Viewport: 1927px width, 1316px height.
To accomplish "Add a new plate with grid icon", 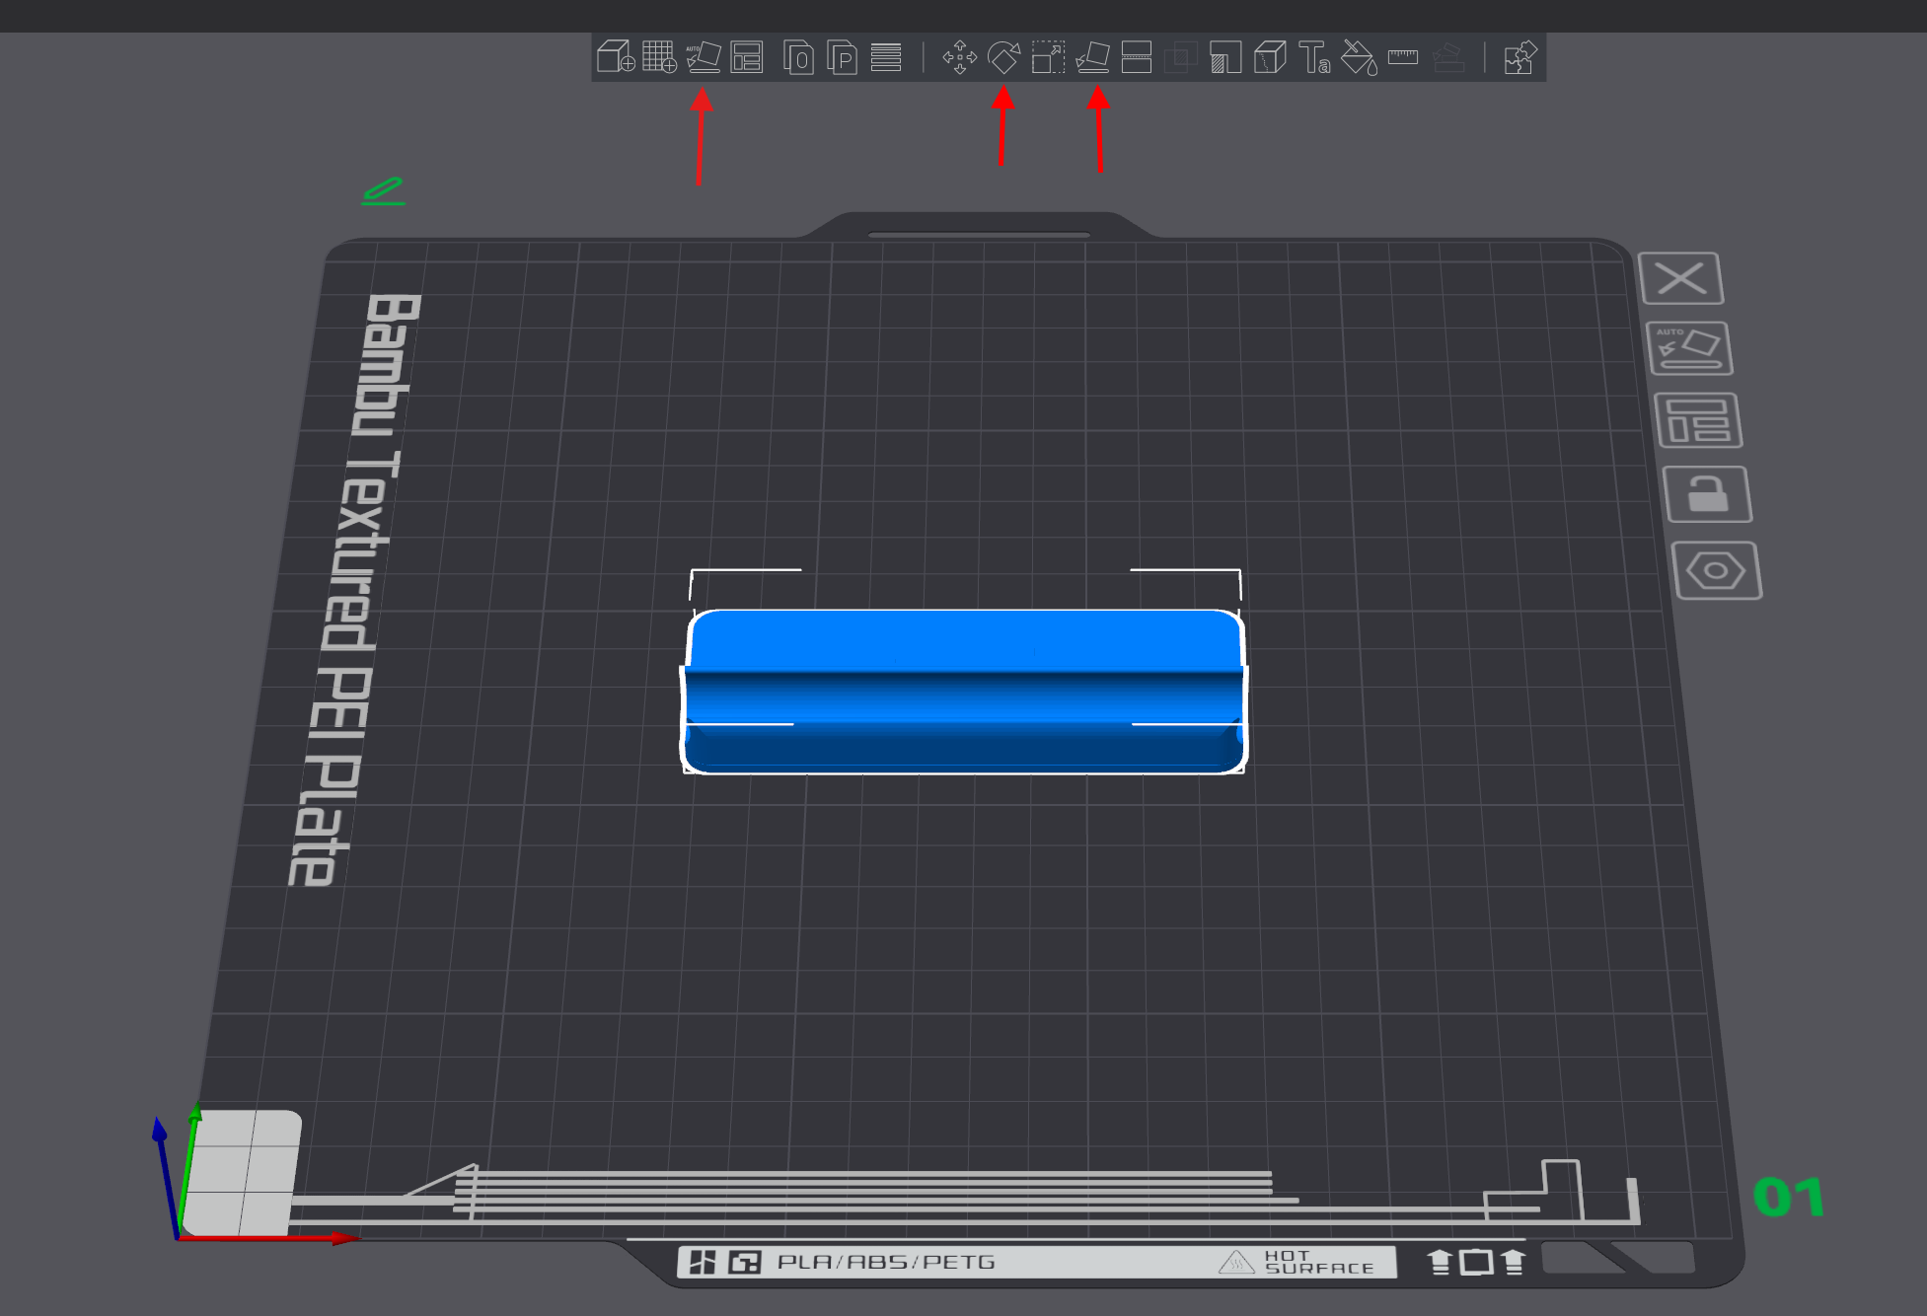I will 659,57.
